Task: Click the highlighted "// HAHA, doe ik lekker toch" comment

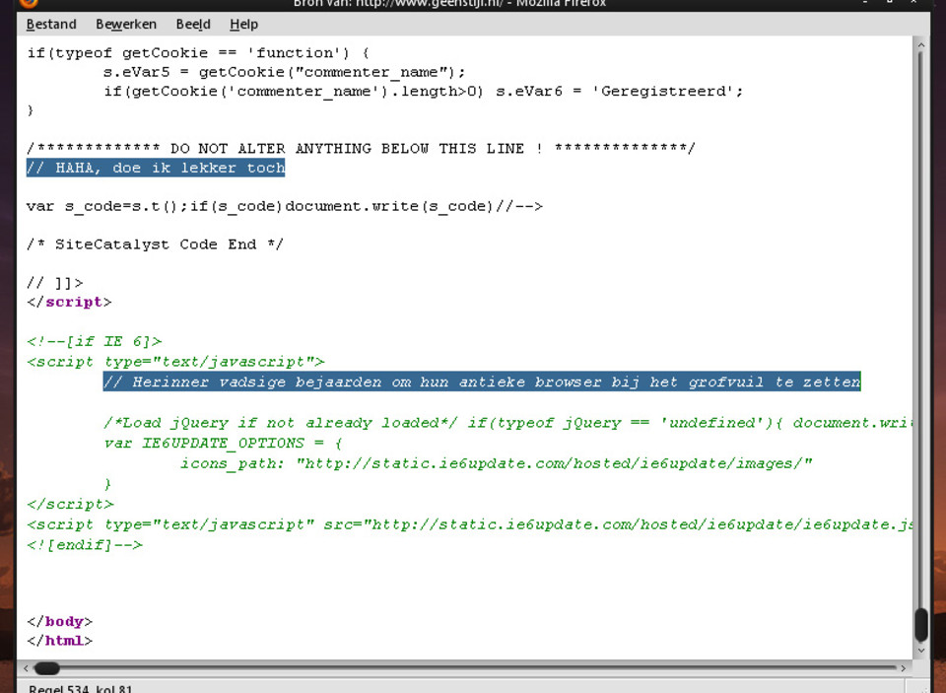Action: coord(156,168)
